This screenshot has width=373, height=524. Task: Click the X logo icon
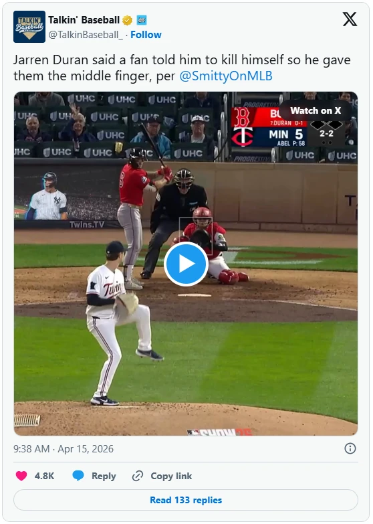(x=350, y=19)
